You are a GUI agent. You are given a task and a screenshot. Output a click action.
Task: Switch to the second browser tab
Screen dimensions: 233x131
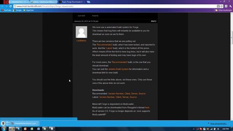tap(44, 2)
